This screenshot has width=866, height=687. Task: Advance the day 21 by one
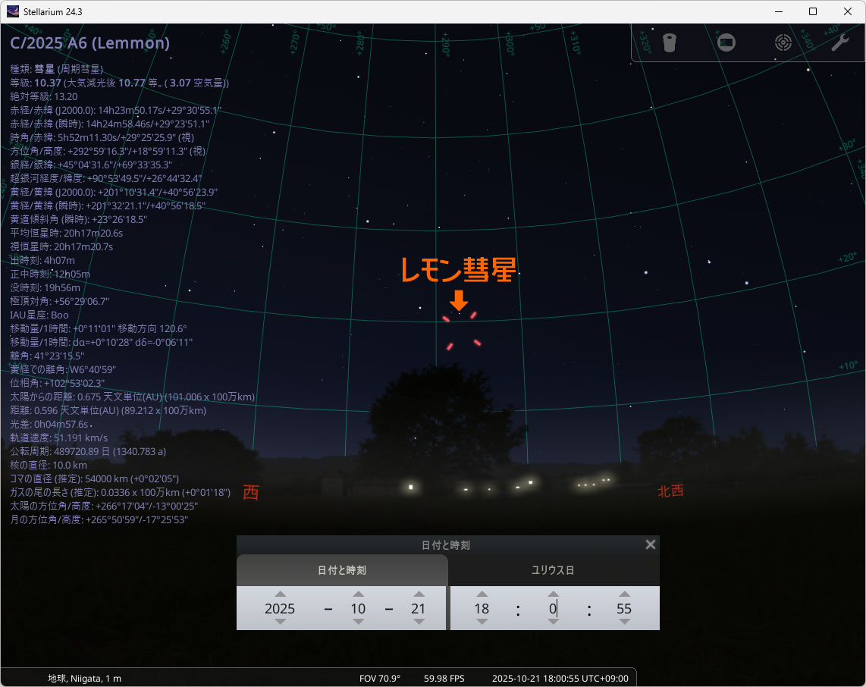pos(418,594)
